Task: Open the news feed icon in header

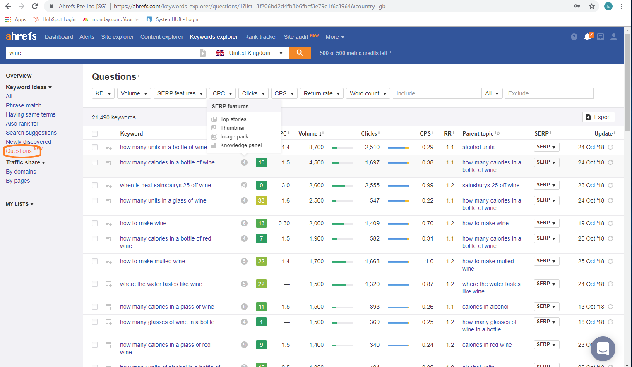Action: click(601, 37)
